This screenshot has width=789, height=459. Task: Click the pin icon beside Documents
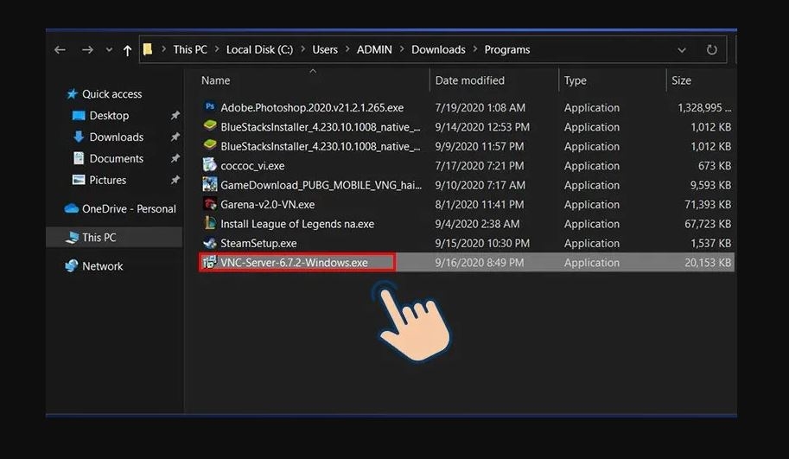175,158
